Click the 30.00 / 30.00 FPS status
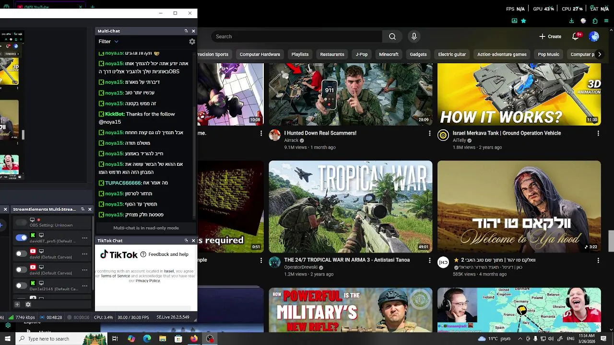Image resolution: width=614 pixels, height=345 pixels. point(134,317)
